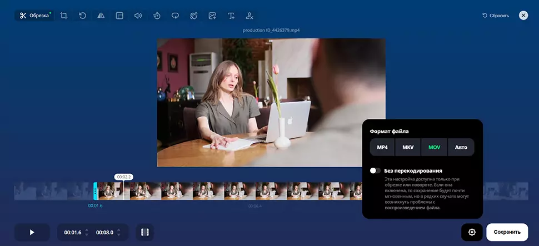This screenshot has width=539, height=246.
Task: Click the 00:06.4 timeline time label
Action: click(254, 206)
